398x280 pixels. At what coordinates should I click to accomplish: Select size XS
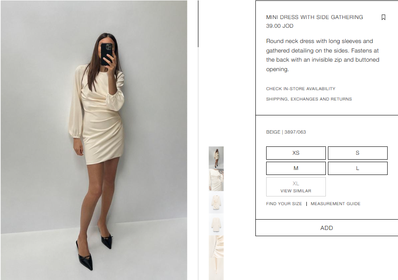[296, 153]
